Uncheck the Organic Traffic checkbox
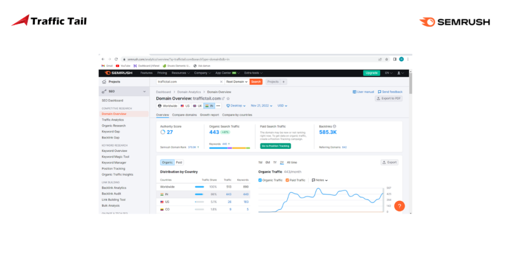Screen dimensions: 511x268 pyautogui.click(x=260, y=180)
